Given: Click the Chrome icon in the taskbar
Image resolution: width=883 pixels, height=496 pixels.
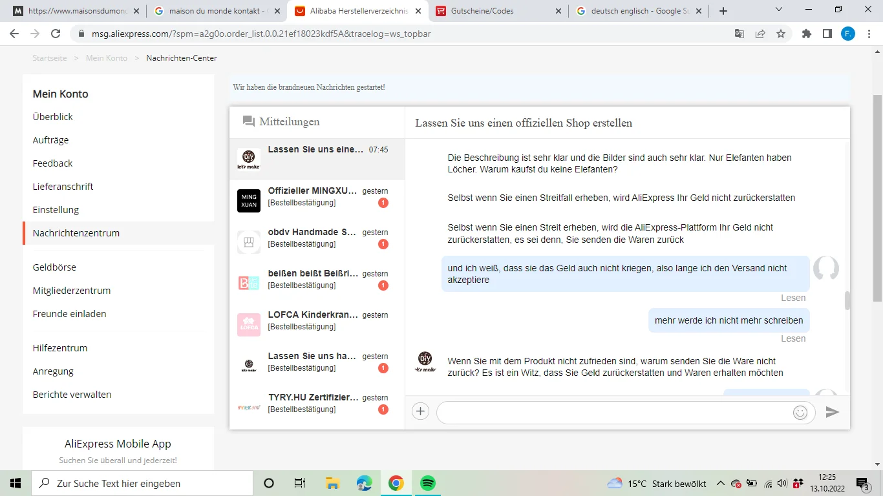Looking at the screenshot, I should point(396,483).
